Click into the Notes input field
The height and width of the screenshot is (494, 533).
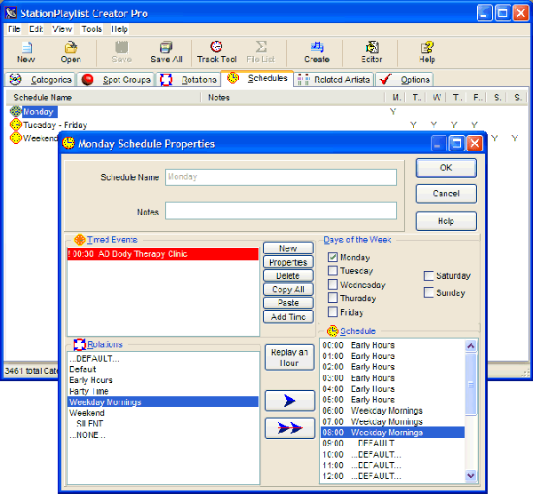[x=281, y=211]
